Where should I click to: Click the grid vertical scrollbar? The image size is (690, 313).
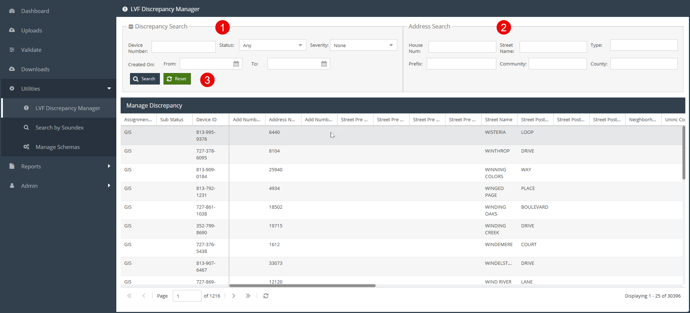684,153
